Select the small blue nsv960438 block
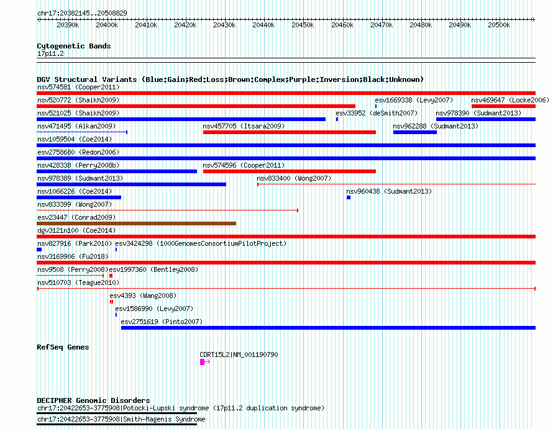This screenshot has height=429, width=553. 349,197
